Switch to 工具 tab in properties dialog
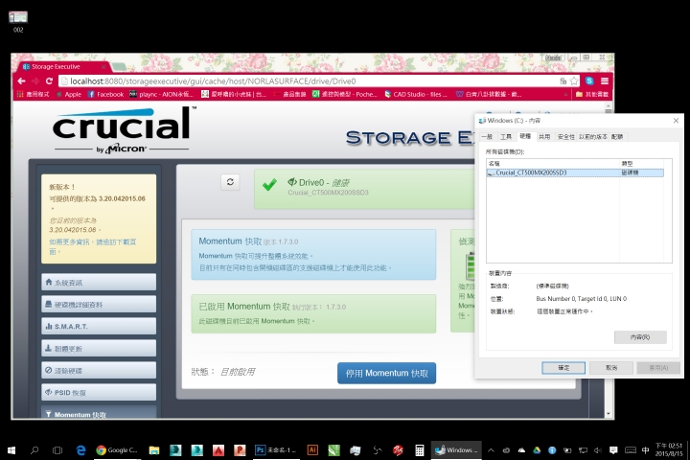 pos(506,137)
